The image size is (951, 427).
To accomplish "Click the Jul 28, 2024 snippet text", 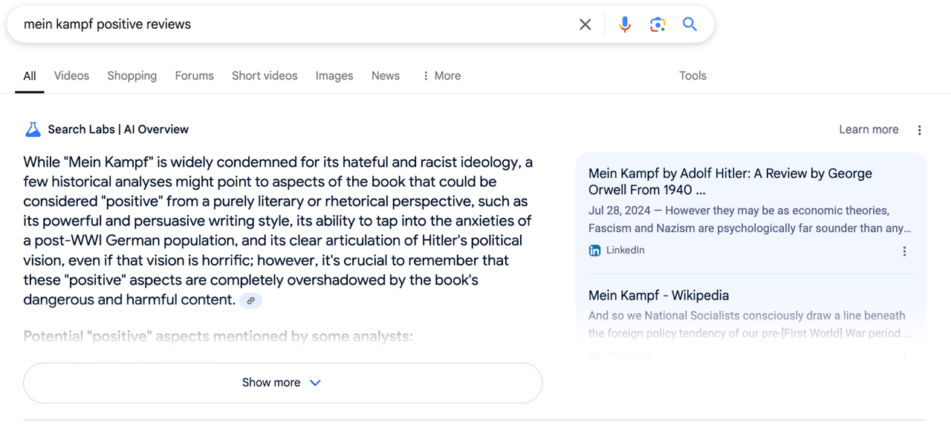I will 750,219.
